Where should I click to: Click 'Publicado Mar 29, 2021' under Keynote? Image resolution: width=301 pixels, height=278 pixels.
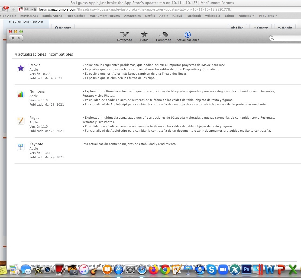click(x=47, y=157)
